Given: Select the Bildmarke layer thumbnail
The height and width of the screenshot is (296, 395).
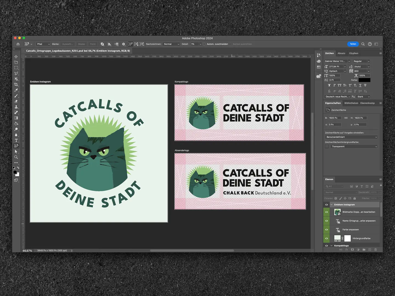Looking at the screenshot, I should [x=337, y=212].
